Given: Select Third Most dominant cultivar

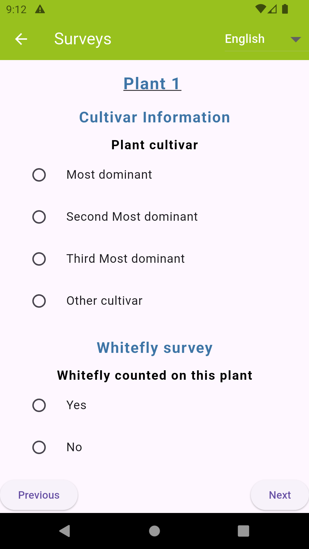Looking at the screenshot, I should (39, 259).
